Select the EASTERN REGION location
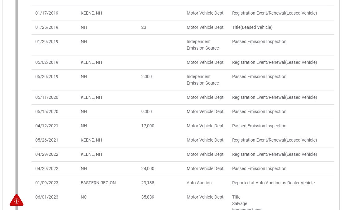 click(x=98, y=183)
